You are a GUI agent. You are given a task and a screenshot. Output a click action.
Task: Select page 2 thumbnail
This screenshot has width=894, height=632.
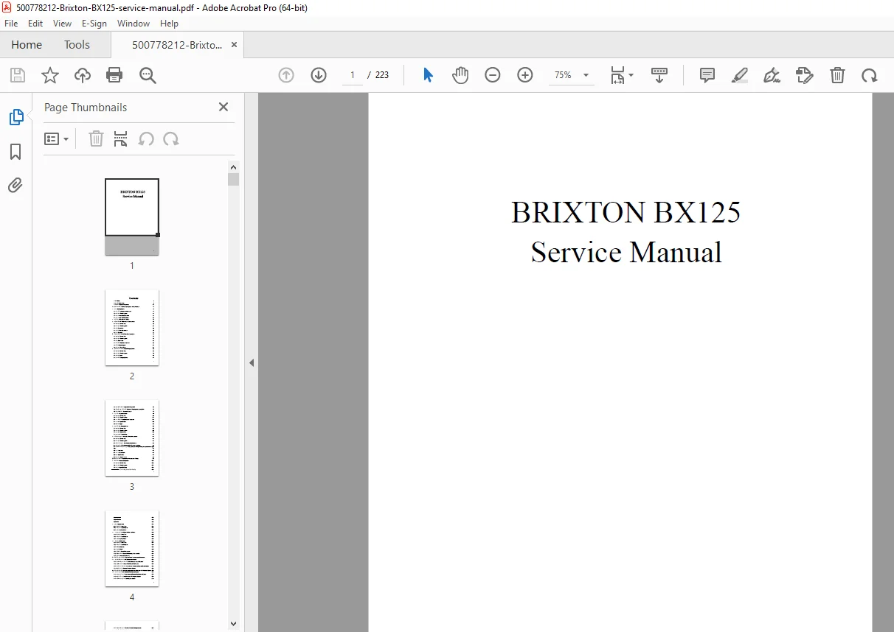point(132,328)
